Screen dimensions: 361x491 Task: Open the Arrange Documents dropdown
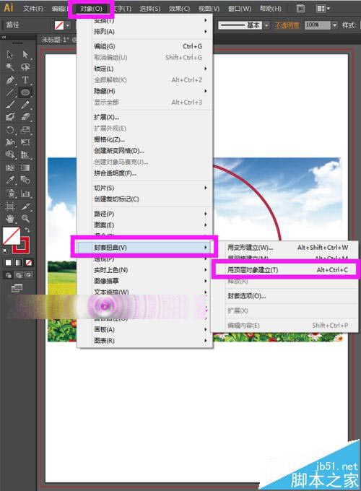pos(323,9)
